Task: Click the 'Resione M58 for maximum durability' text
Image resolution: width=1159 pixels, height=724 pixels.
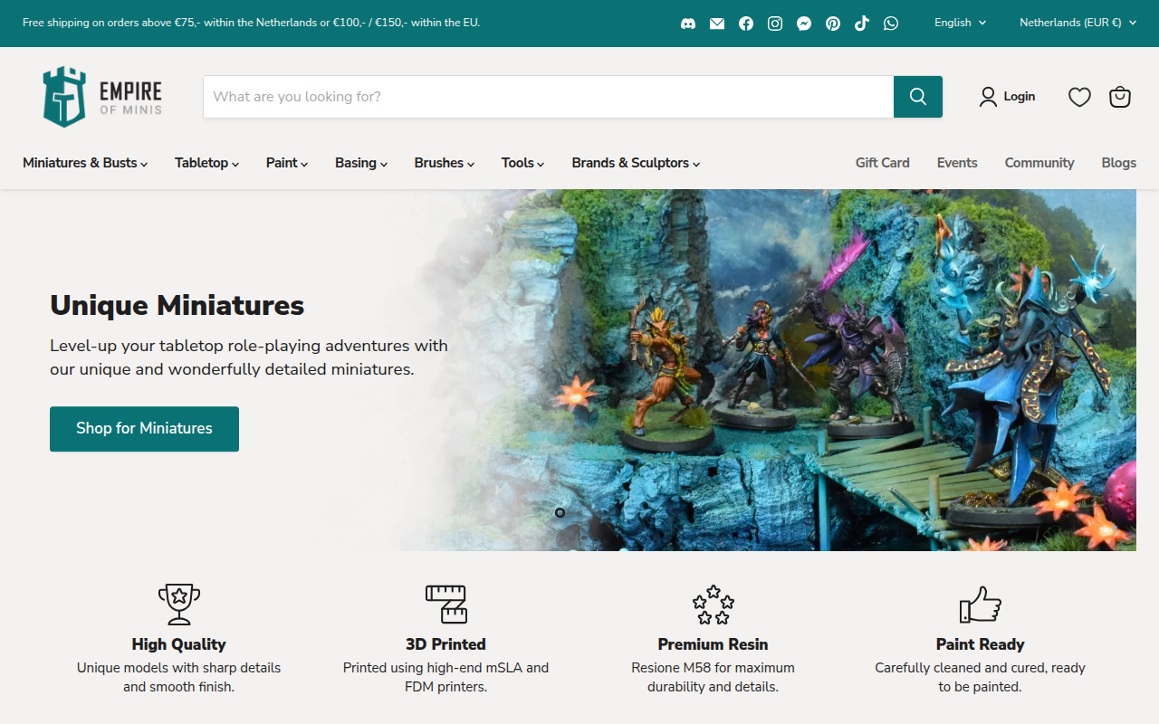Action: click(714, 677)
